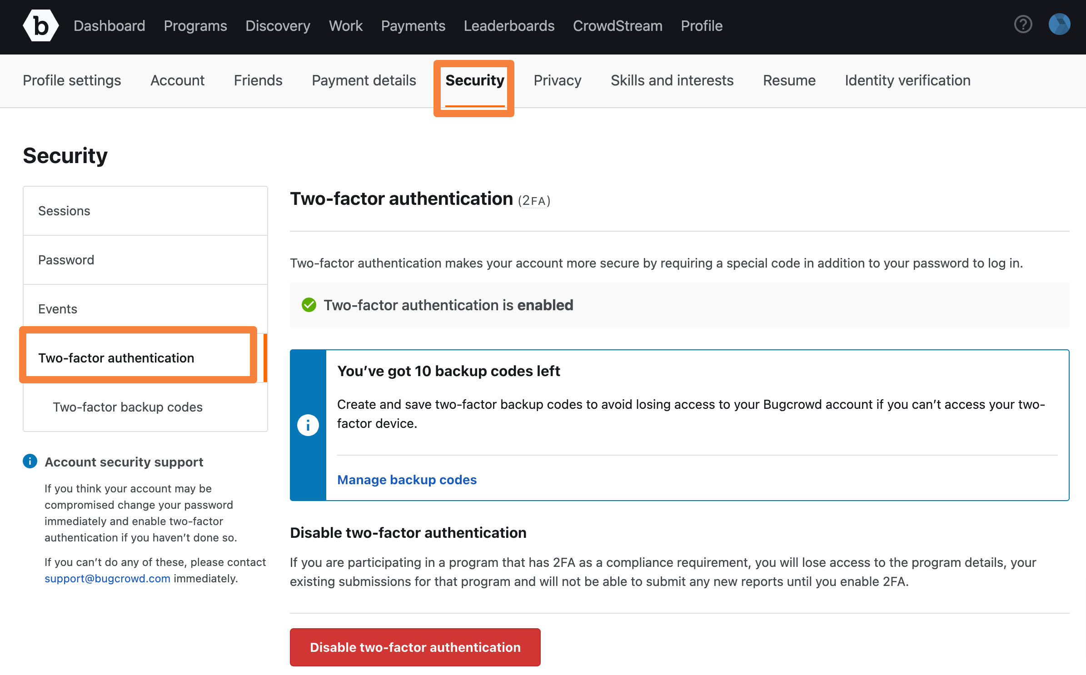This screenshot has height=675, width=1086.
Task: Click the blue info icon in backup codes
Action: point(307,425)
